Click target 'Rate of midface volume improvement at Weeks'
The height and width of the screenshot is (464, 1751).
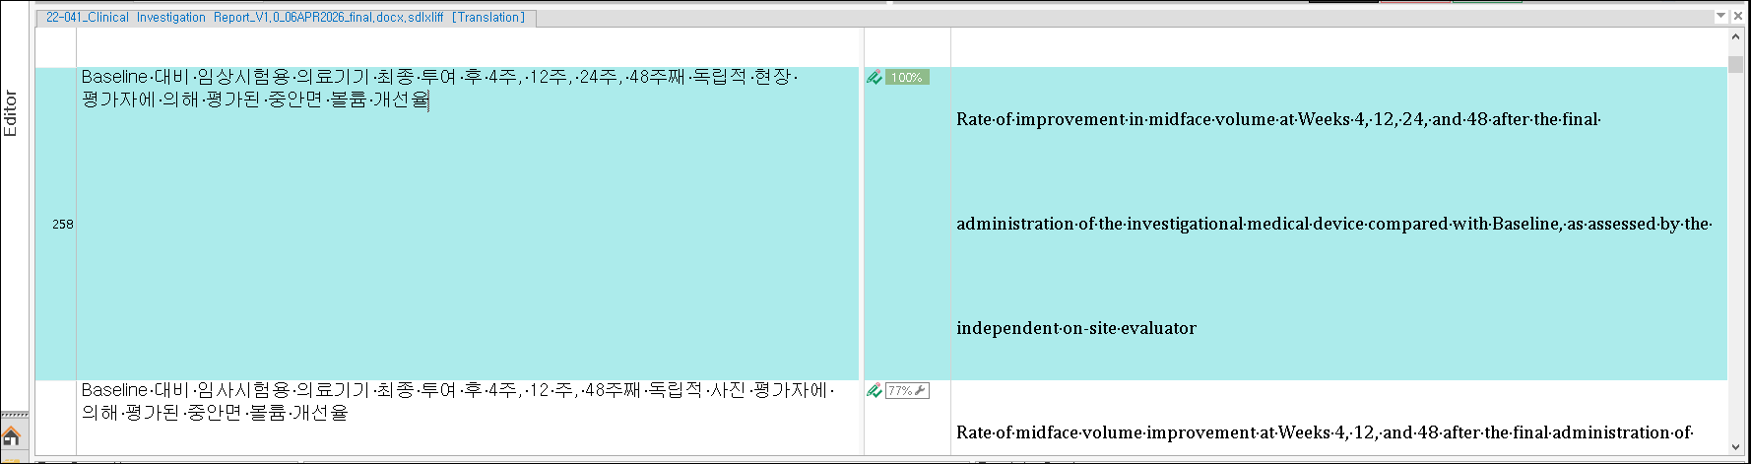tap(1325, 432)
